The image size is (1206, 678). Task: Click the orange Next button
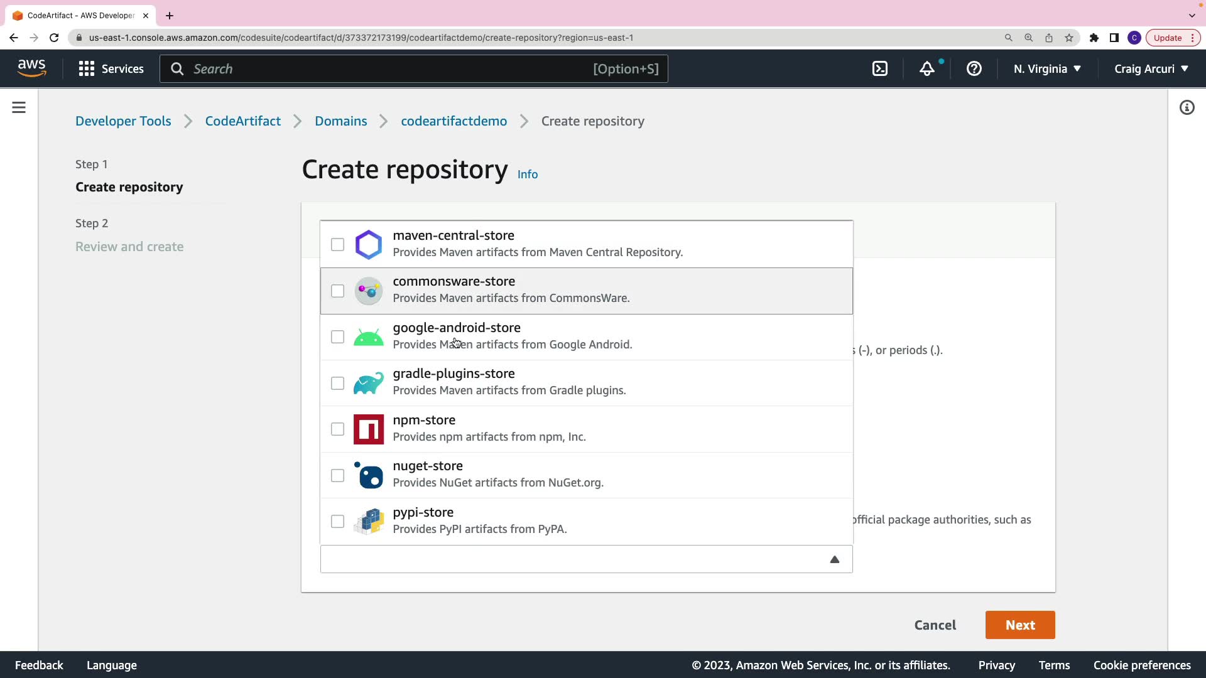pyautogui.click(x=1019, y=625)
